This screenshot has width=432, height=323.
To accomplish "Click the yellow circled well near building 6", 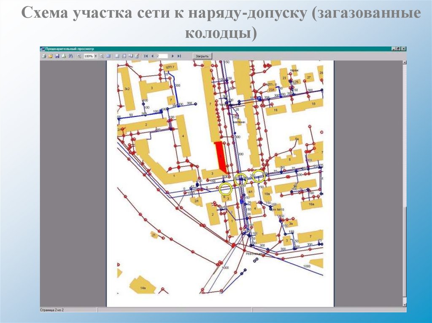I will tap(226, 189).
